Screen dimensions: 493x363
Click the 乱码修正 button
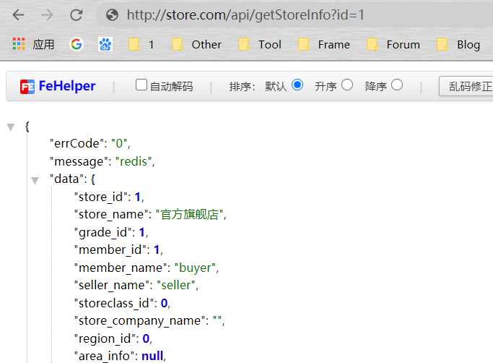click(x=466, y=86)
